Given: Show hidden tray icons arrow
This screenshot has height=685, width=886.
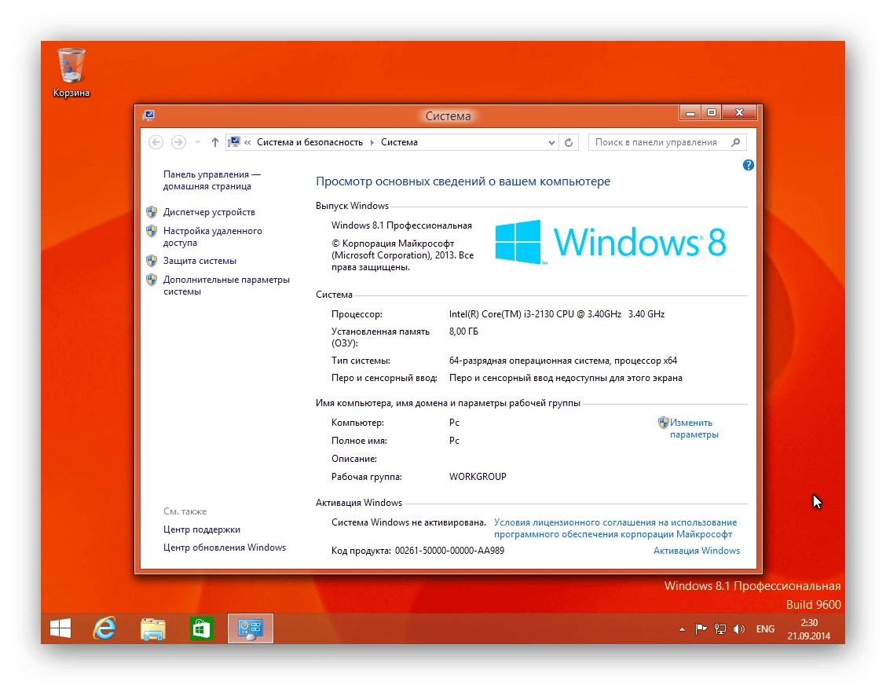Looking at the screenshot, I should [682, 629].
